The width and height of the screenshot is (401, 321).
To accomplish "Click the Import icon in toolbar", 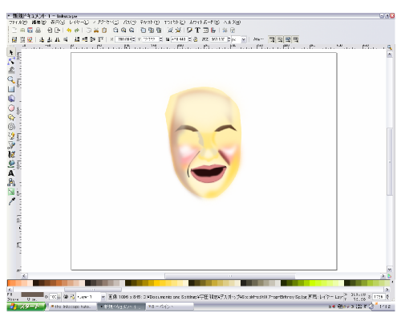I will [50, 30].
